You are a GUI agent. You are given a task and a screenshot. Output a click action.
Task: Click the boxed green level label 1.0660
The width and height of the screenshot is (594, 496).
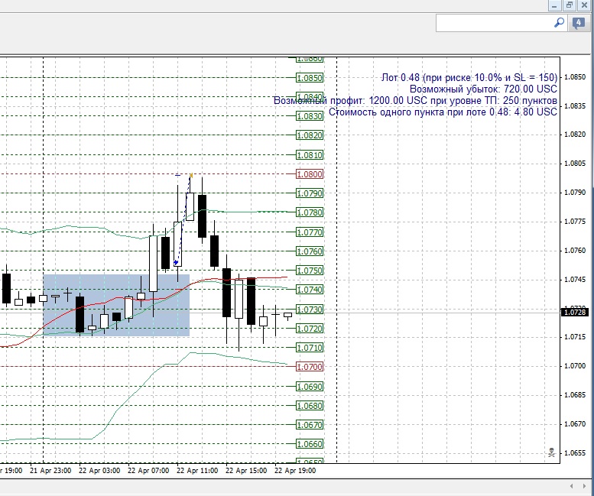(310, 444)
